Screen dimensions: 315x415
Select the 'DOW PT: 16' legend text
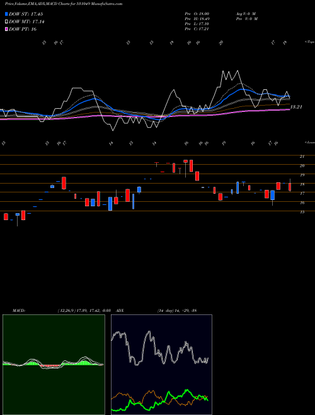(23, 29)
